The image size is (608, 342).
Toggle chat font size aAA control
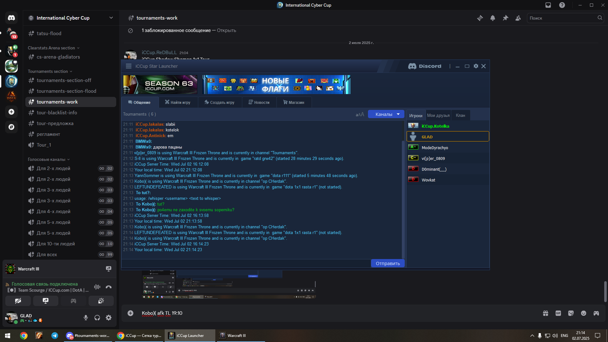360,114
